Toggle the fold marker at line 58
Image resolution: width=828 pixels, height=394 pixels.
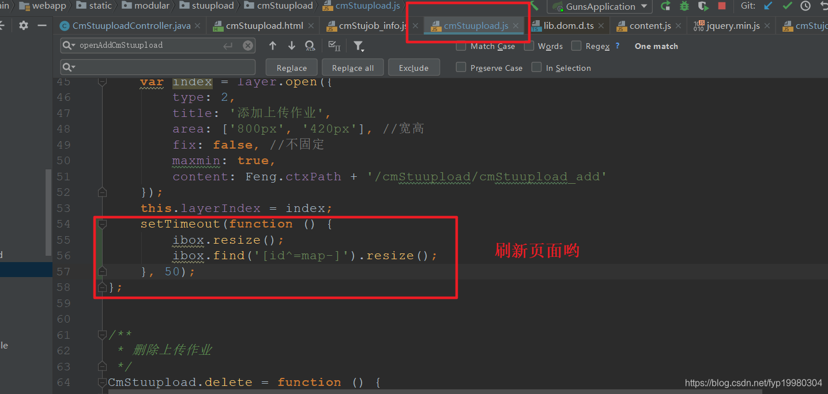coord(102,287)
